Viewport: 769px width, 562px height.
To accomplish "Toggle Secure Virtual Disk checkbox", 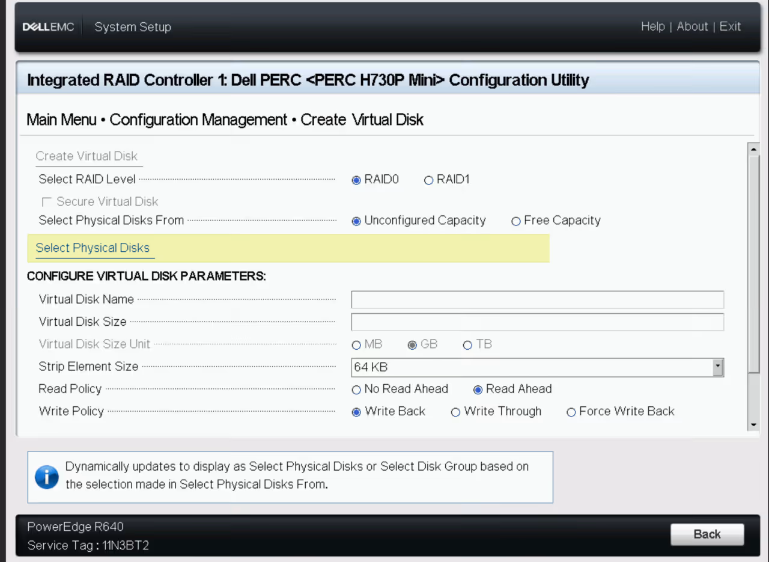I will (x=46, y=202).
